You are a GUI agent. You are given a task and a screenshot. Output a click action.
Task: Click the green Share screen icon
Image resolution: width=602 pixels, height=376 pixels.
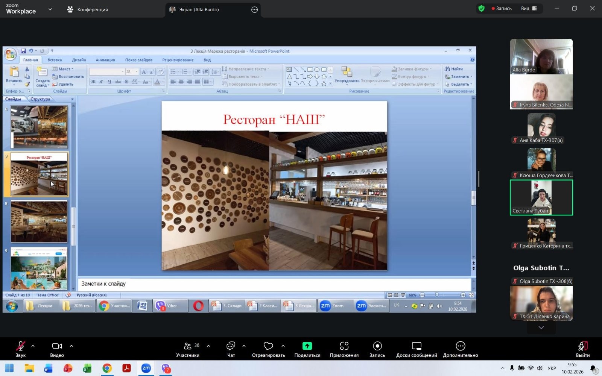point(307,346)
